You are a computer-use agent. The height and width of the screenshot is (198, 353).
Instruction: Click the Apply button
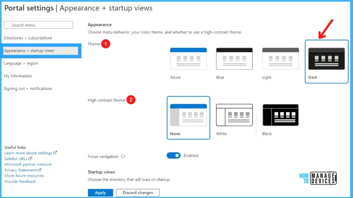(100, 192)
